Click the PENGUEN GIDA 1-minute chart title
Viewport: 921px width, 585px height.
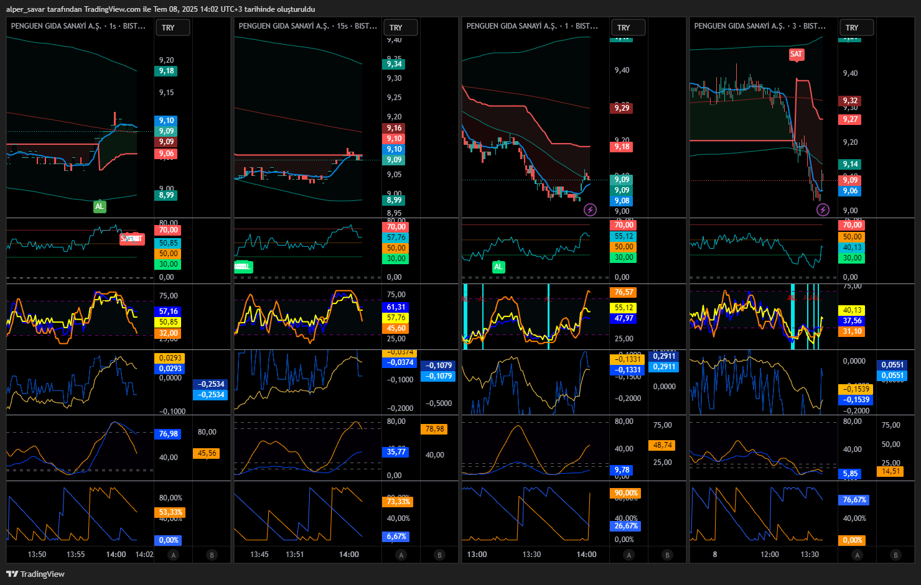tap(532, 26)
